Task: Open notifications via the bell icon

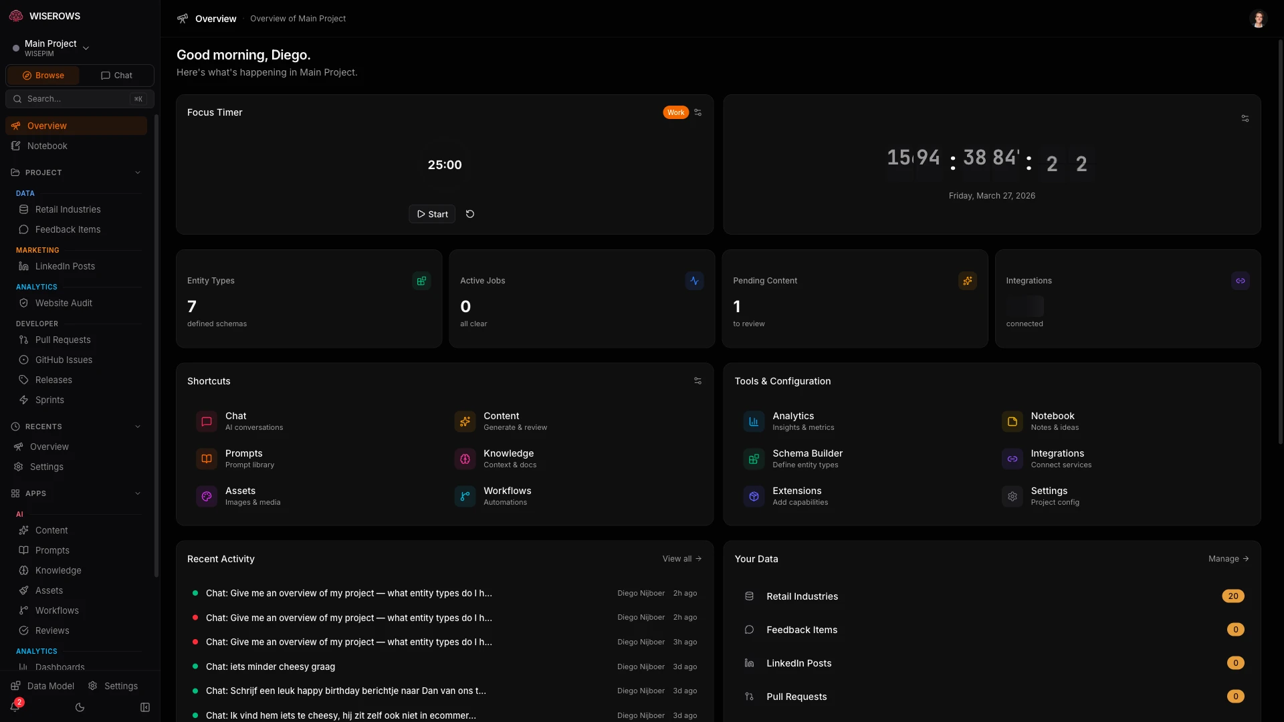Action: [x=16, y=707]
